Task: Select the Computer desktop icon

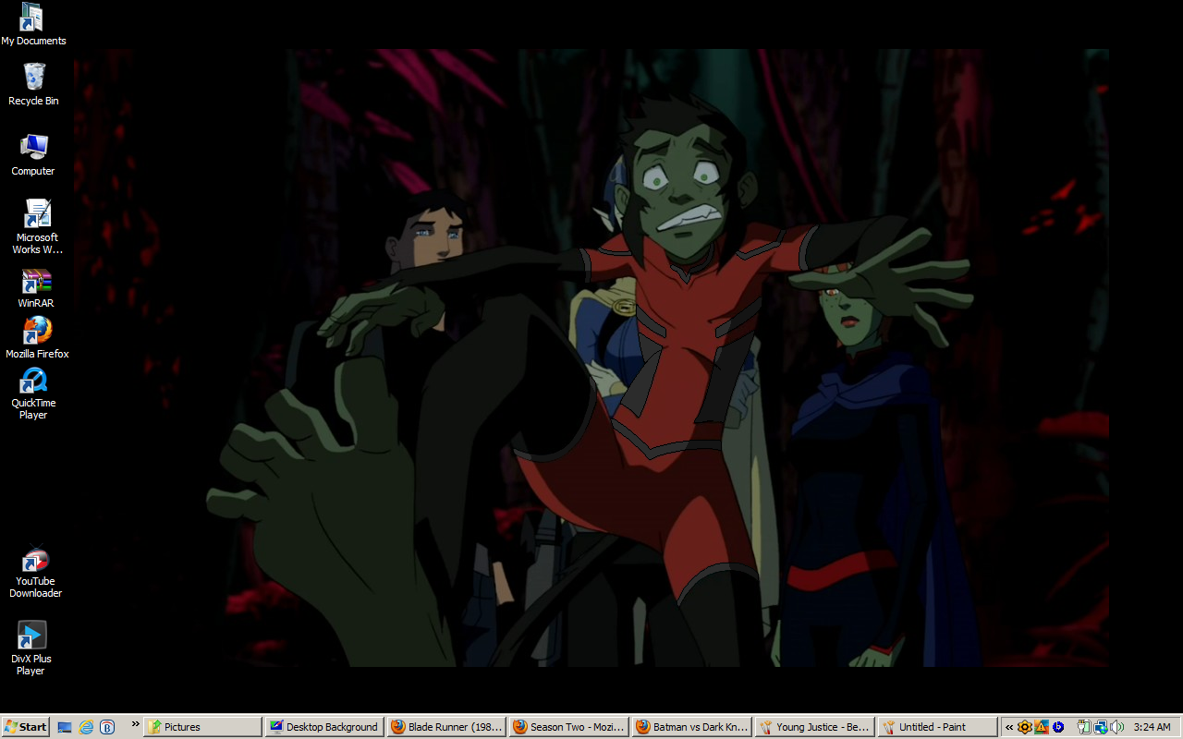Action: (33, 148)
